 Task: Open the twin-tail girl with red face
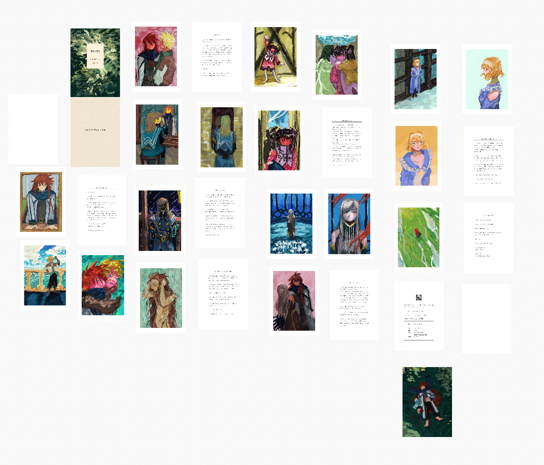pyautogui.click(x=279, y=140)
